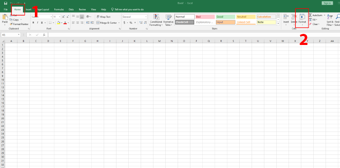This screenshot has width=340, height=168.
Task: Open the Fill dropdown
Action: pyautogui.click(x=313, y=20)
